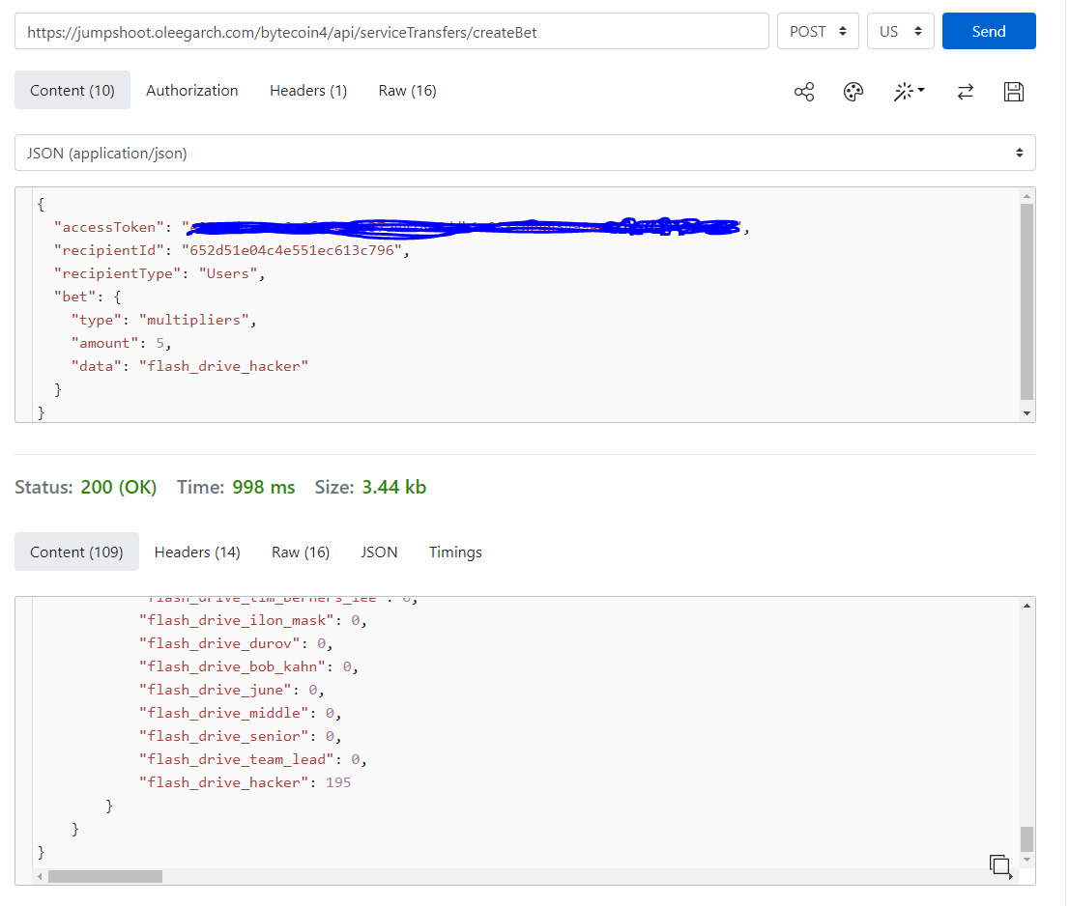The height and width of the screenshot is (906, 1070).
Task: Open the response JSON tab
Action: 379,552
